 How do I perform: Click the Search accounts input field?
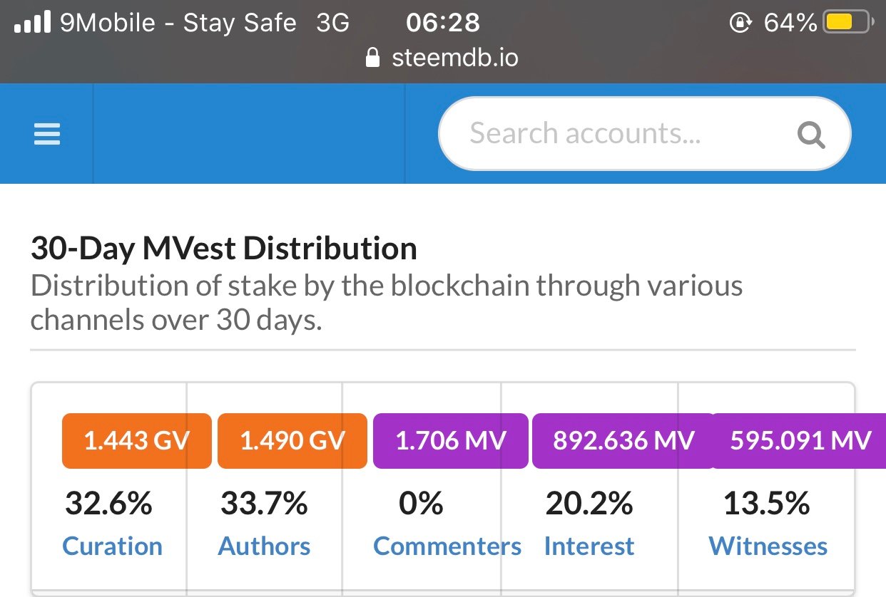pos(644,133)
